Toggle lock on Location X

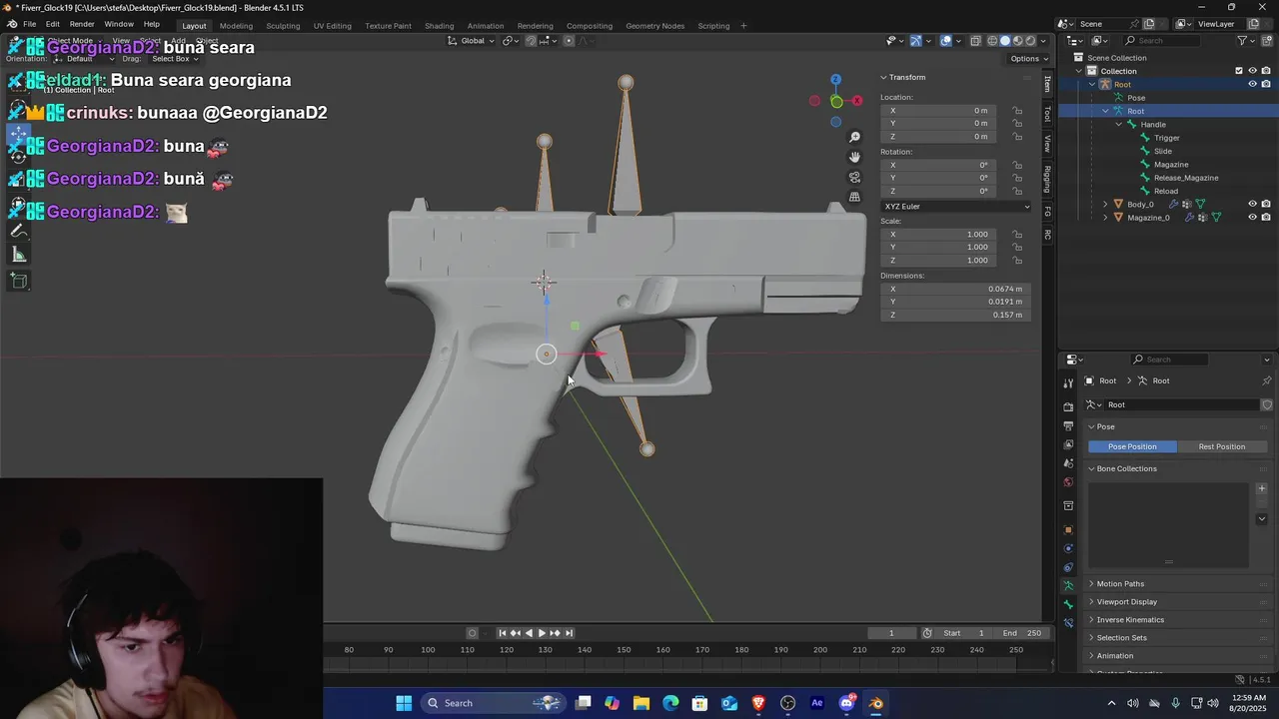click(1017, 111)
